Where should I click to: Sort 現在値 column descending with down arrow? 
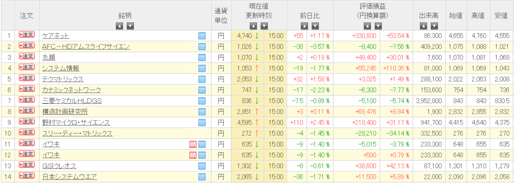pos(264,26)
